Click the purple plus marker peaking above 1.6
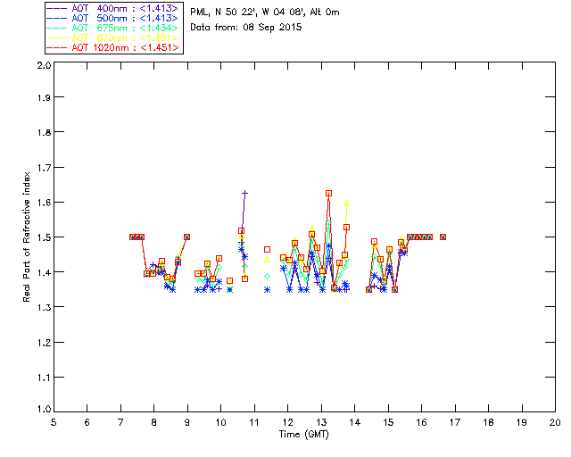The width and height of the screenshot is (571, 457). (x=244, y=193)
